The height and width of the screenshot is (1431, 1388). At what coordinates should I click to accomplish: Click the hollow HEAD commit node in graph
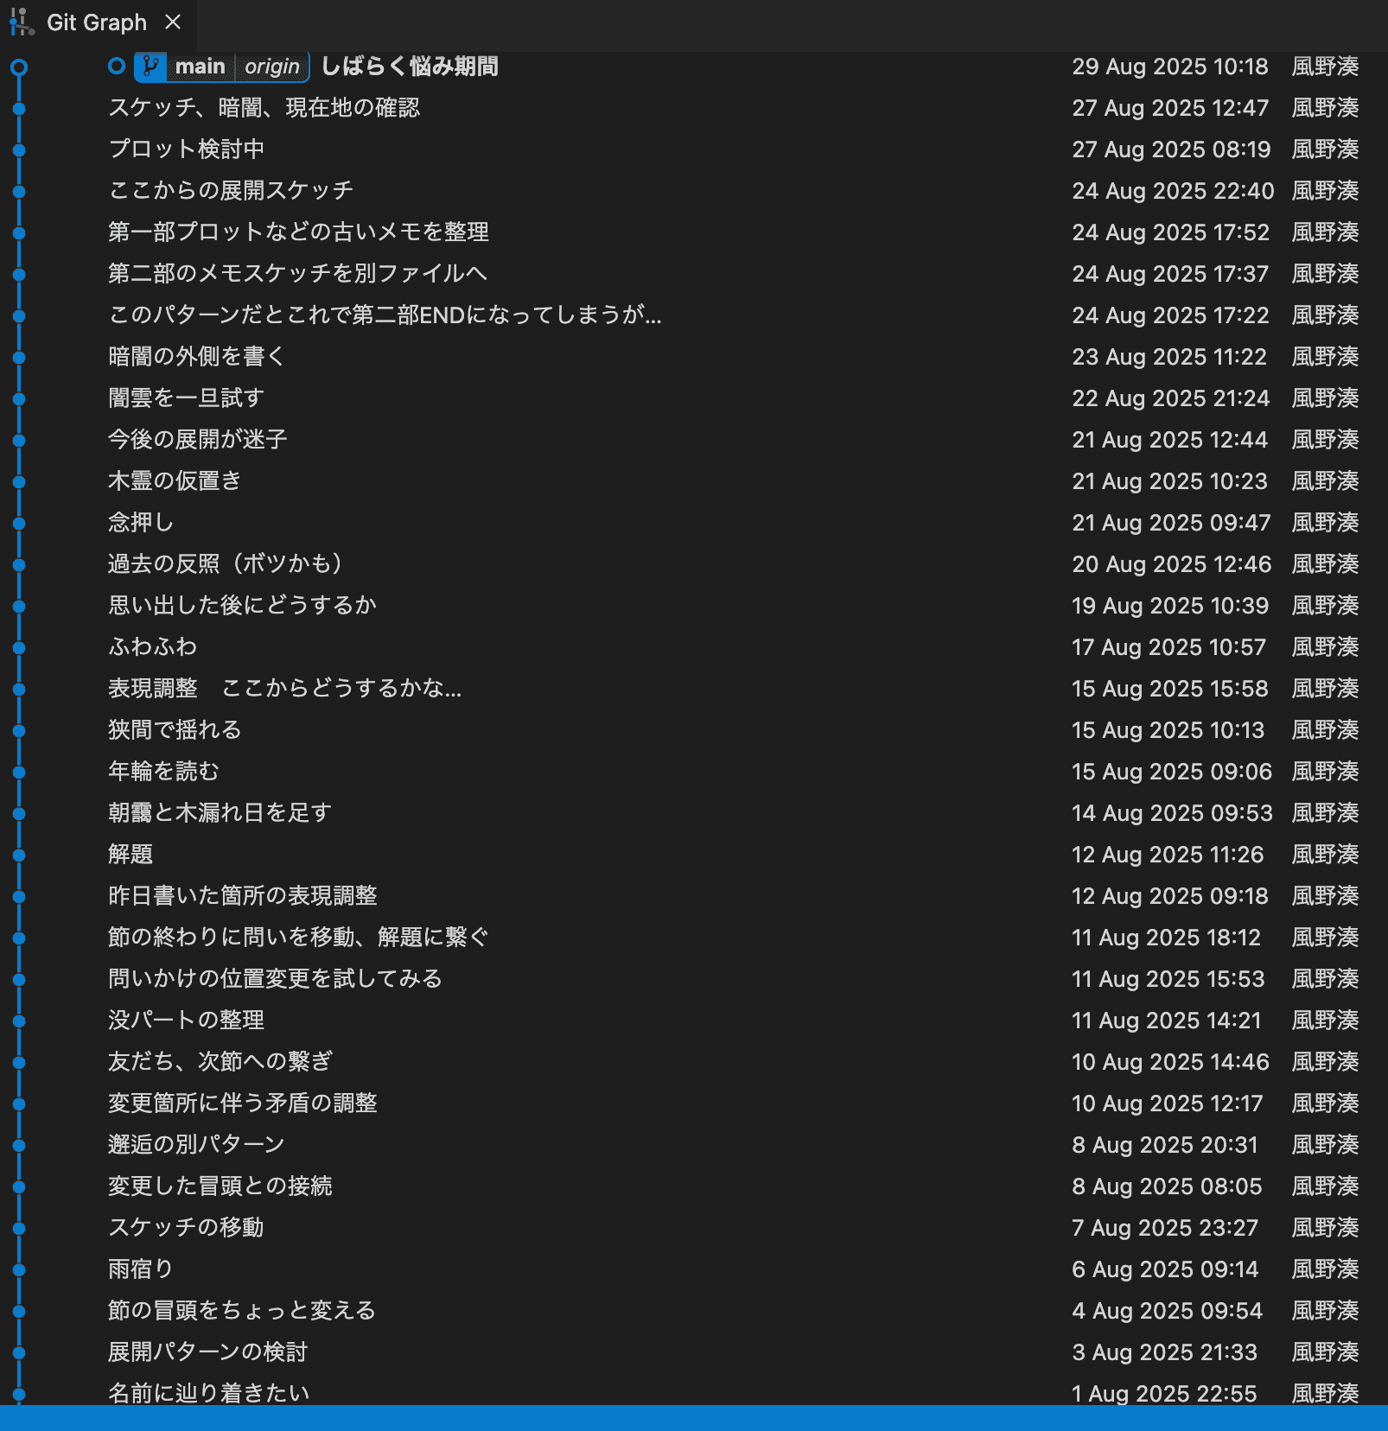(19, 67)
